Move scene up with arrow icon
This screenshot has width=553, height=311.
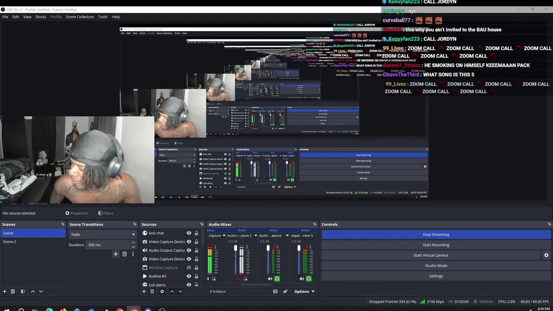(x=32, y=292)
